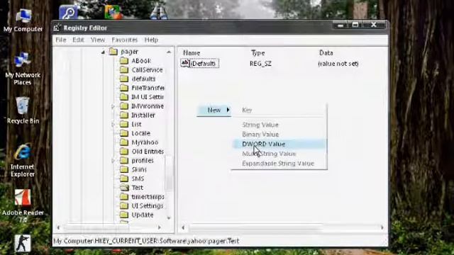The width and height of the screenshot is (454, 255).
Task: Open the File menu
Action: tap(61, 40)
